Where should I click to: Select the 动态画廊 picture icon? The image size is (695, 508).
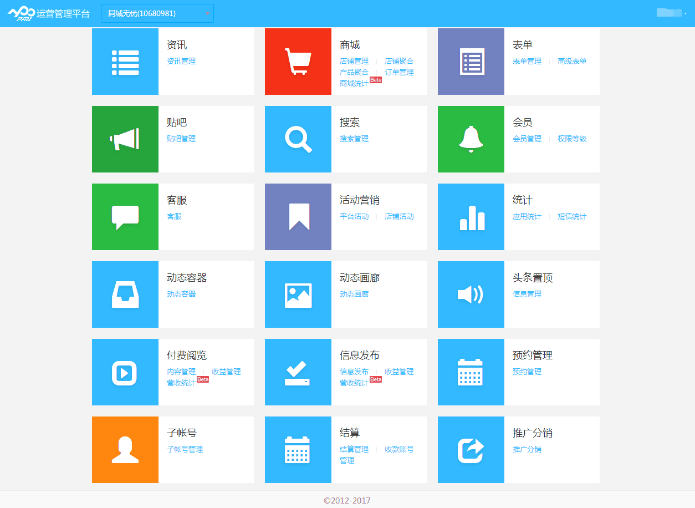(x=298, y=294)
